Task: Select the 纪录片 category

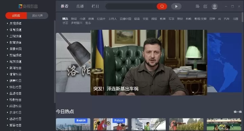Action: 101,19
